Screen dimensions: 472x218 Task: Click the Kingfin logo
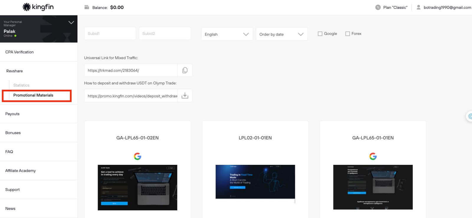38,7
